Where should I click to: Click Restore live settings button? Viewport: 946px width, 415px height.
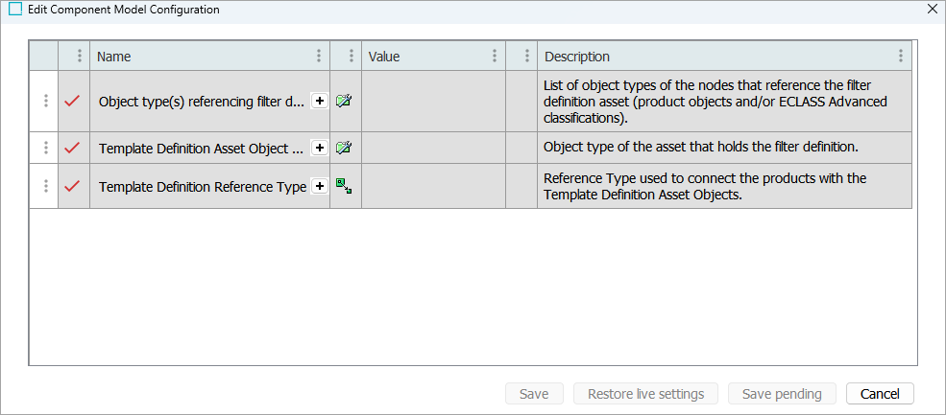646,394
